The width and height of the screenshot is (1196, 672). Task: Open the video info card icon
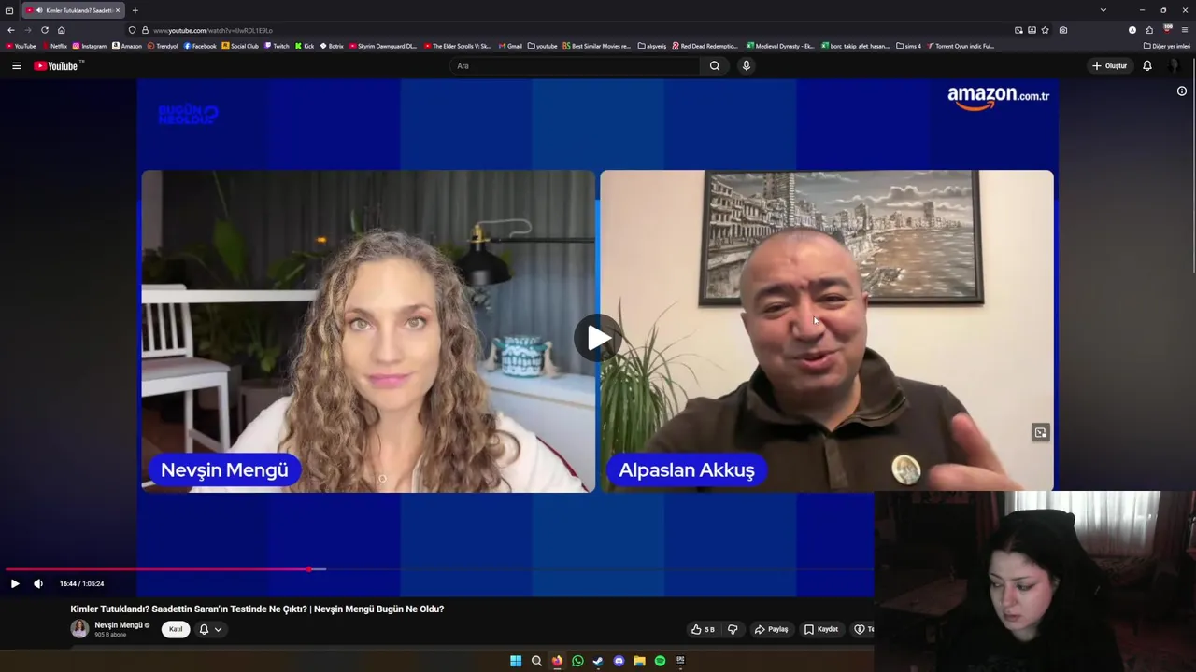click(1182, 91)
